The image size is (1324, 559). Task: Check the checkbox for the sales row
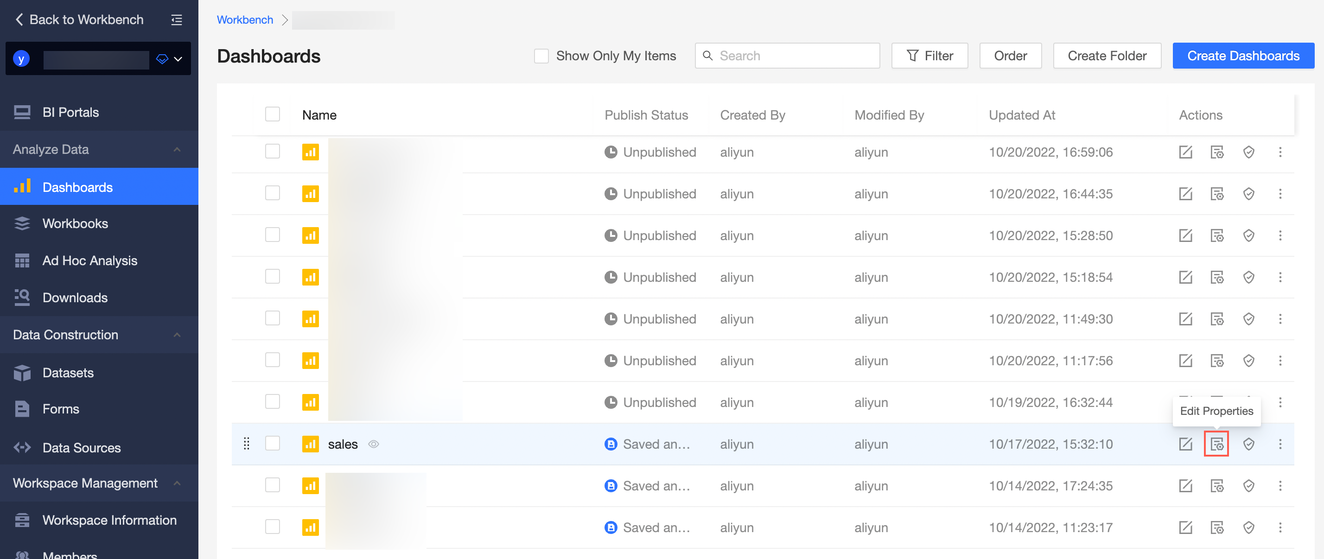coord(273,443)
